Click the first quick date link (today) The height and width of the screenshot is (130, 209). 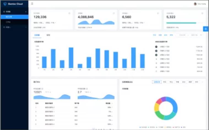(154, 35)
